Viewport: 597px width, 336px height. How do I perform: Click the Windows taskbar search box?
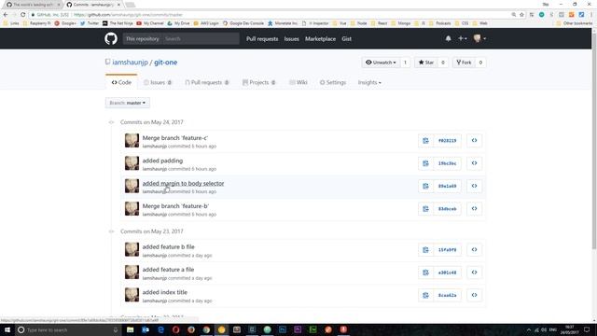click(x=68, y=329)
